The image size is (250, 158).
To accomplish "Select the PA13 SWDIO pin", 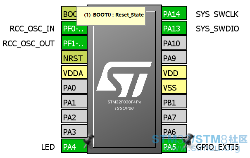I will pos(174,28).
